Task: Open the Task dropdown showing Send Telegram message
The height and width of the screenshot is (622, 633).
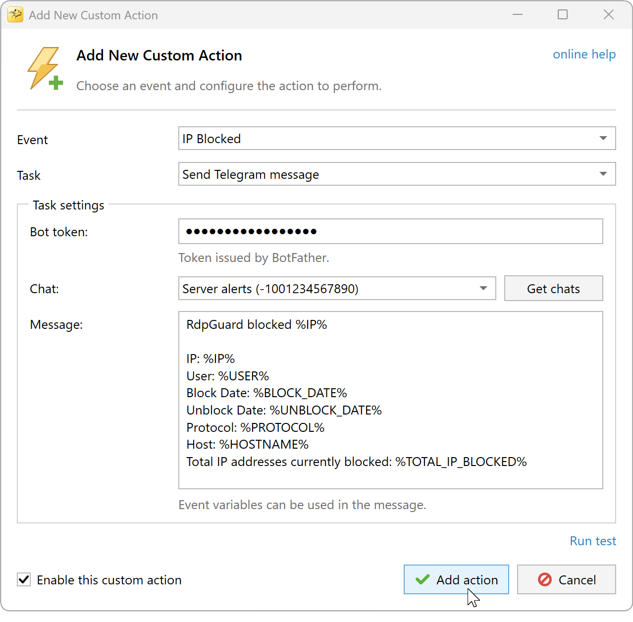Action: pyautogui.click(x=397, y=174)
